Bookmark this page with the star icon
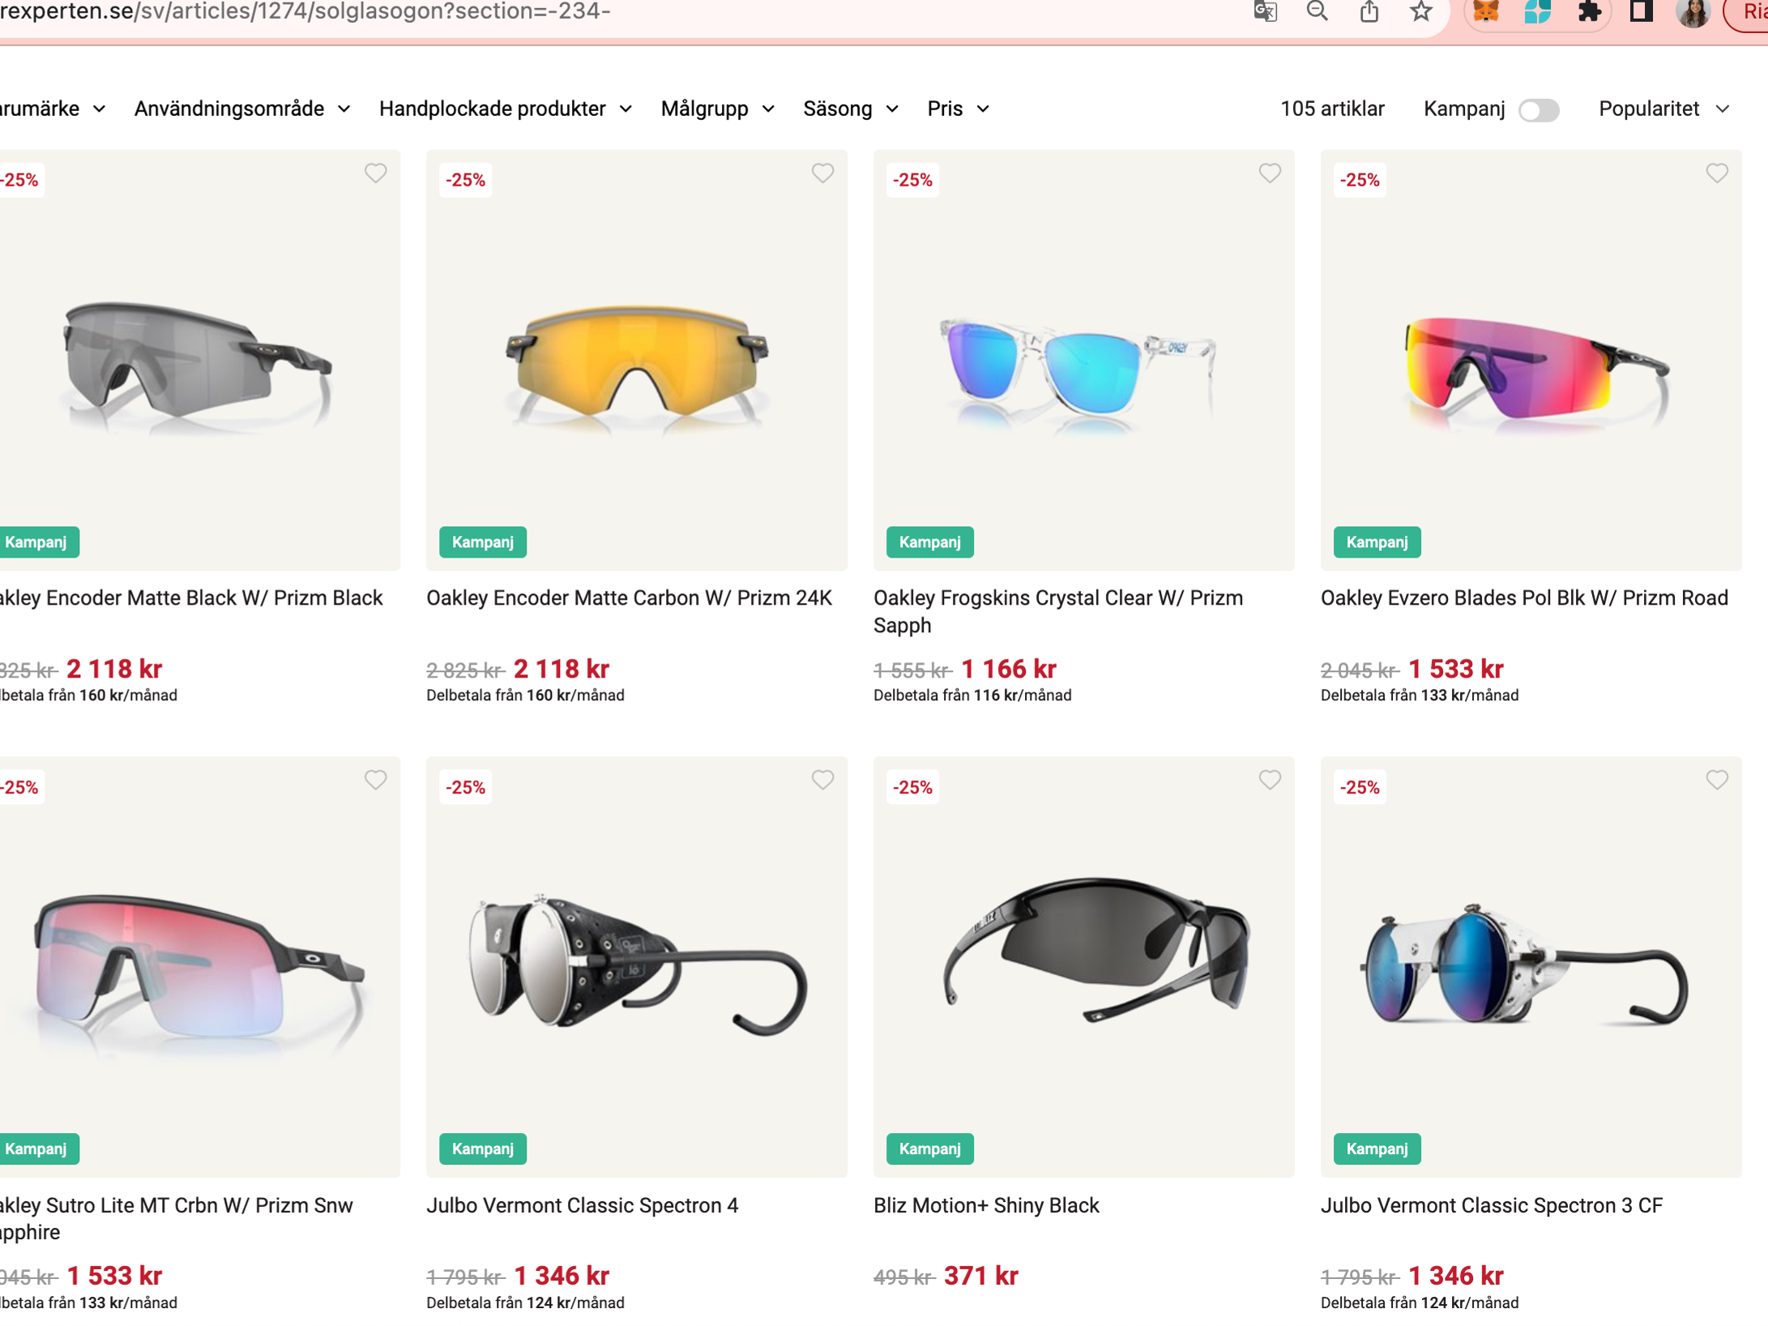Viewport: 1768px width, 1326px height. (x=1420, y=11)
